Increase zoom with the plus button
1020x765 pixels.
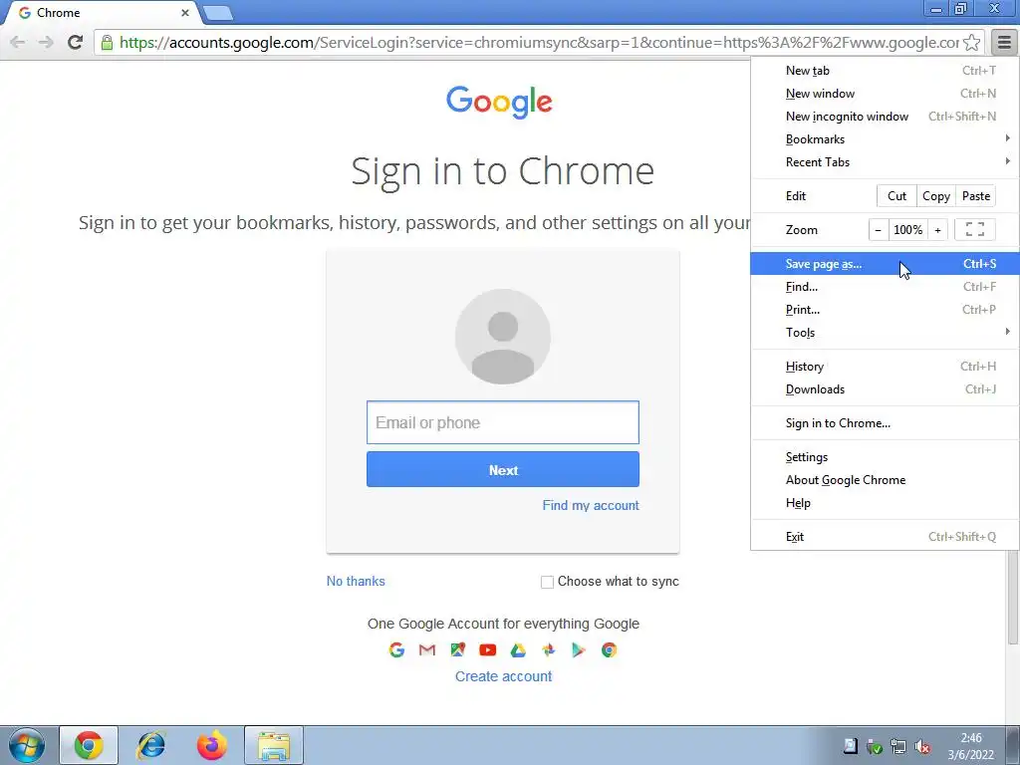(x=937, y=230)
